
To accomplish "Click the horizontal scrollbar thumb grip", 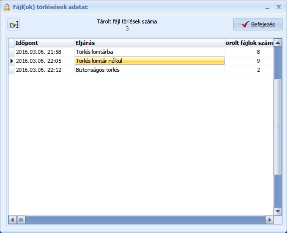I will click(x=21, y=220).
